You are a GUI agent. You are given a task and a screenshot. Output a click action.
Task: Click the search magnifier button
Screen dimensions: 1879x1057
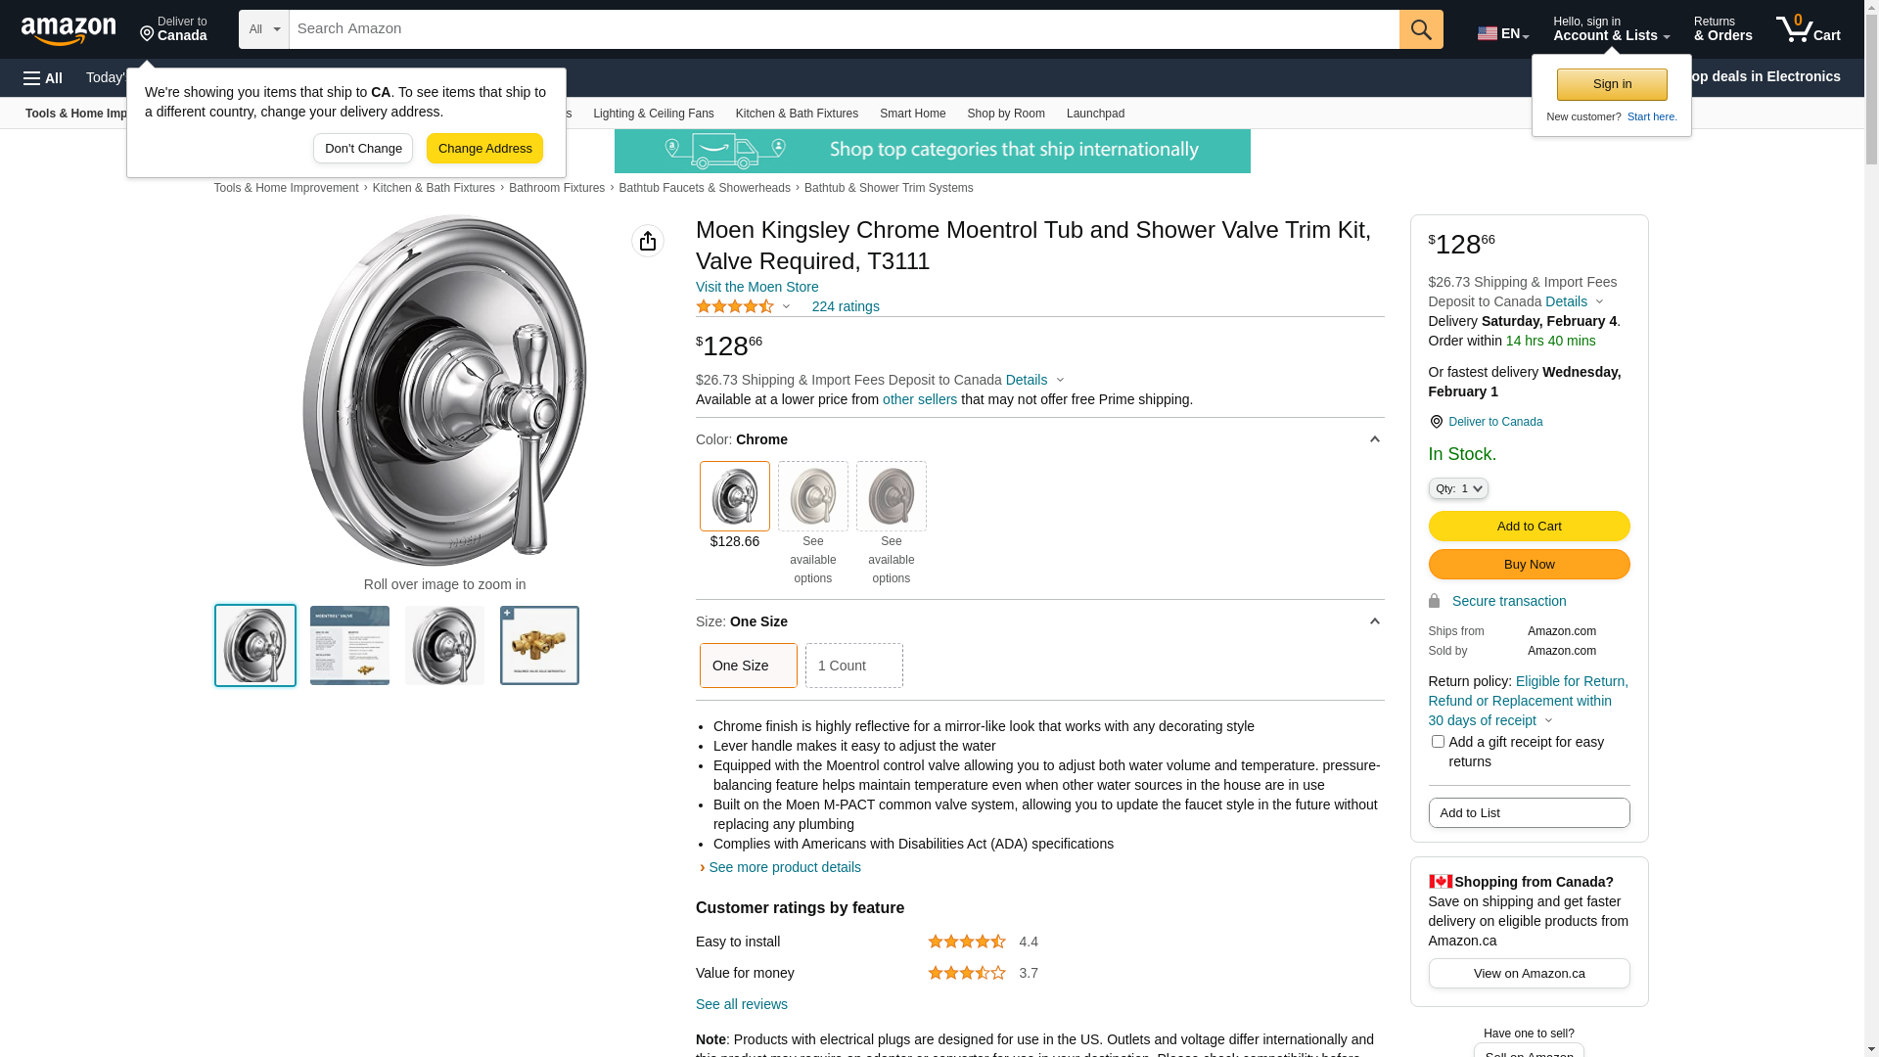pyautogui.click(x=1421, y=29)
